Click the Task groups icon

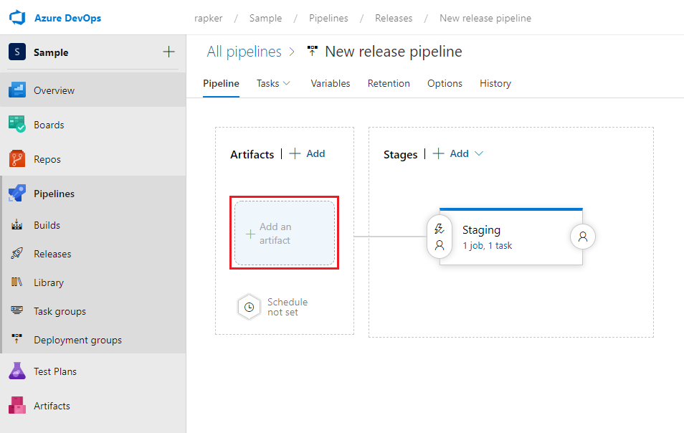pos(17,310)
